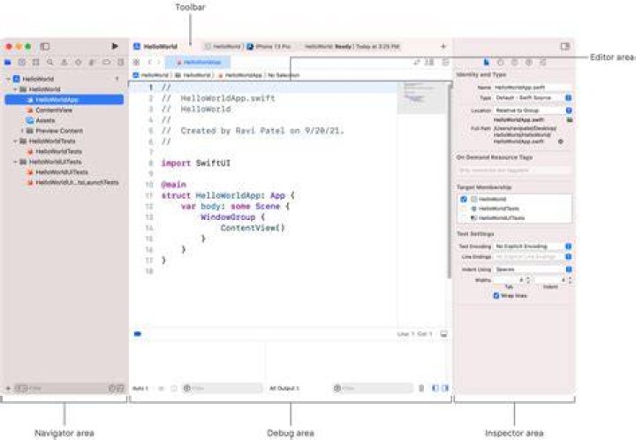Toggle the variables view pane button

(435, 388)
